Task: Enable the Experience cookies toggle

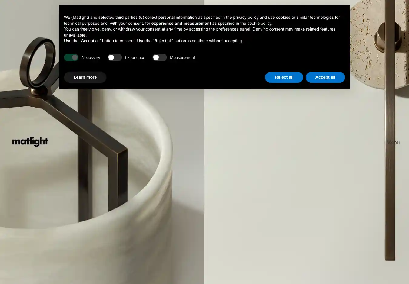Action: click(115, 57)
